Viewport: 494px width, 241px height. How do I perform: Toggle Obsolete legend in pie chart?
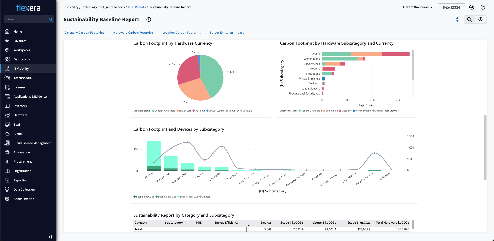(x=199, y=111)
